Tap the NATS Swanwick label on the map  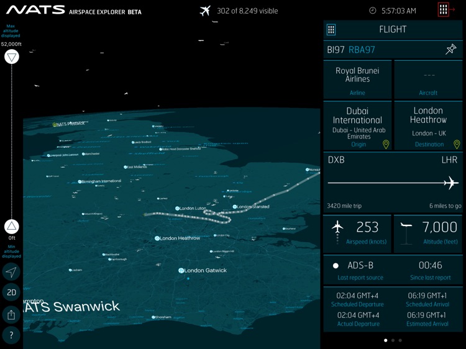[71, 307]
